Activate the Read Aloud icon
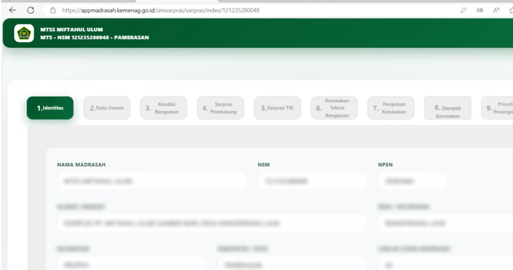This screenshot has width=513, height=270. pyautogui.click(x=496, y=10)
